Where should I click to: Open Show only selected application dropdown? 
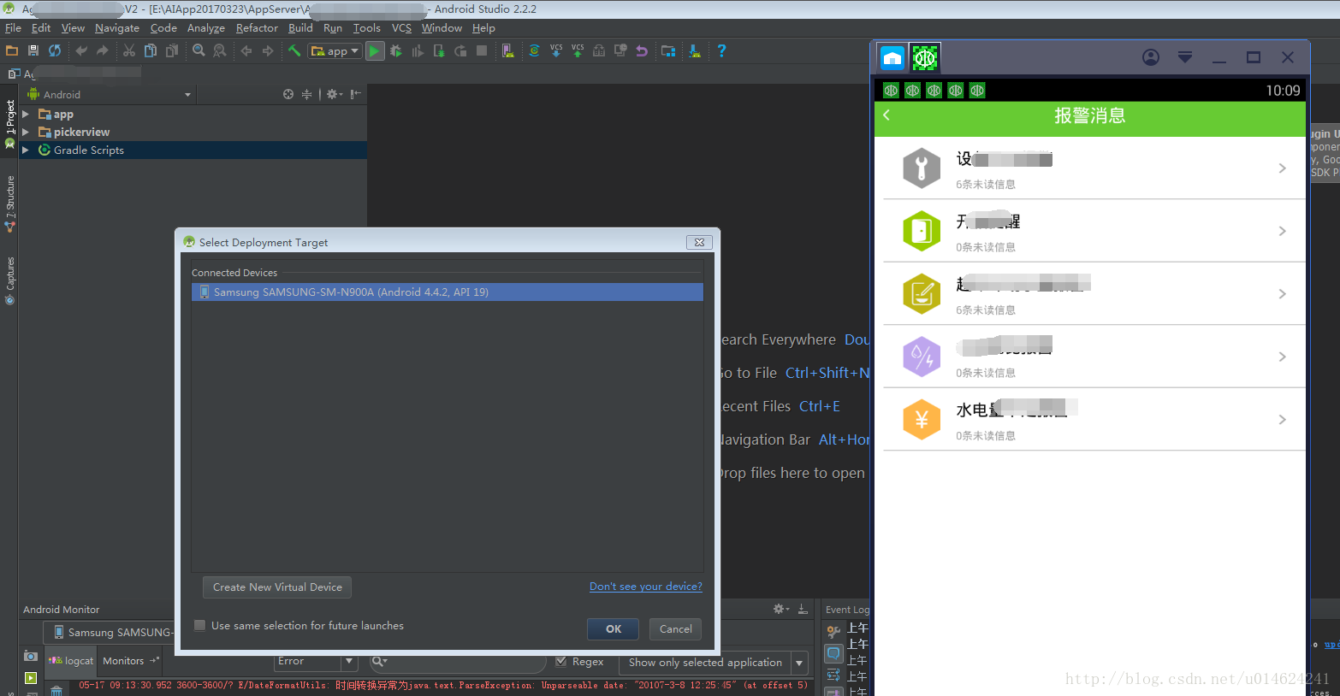[x=713, y=663]
